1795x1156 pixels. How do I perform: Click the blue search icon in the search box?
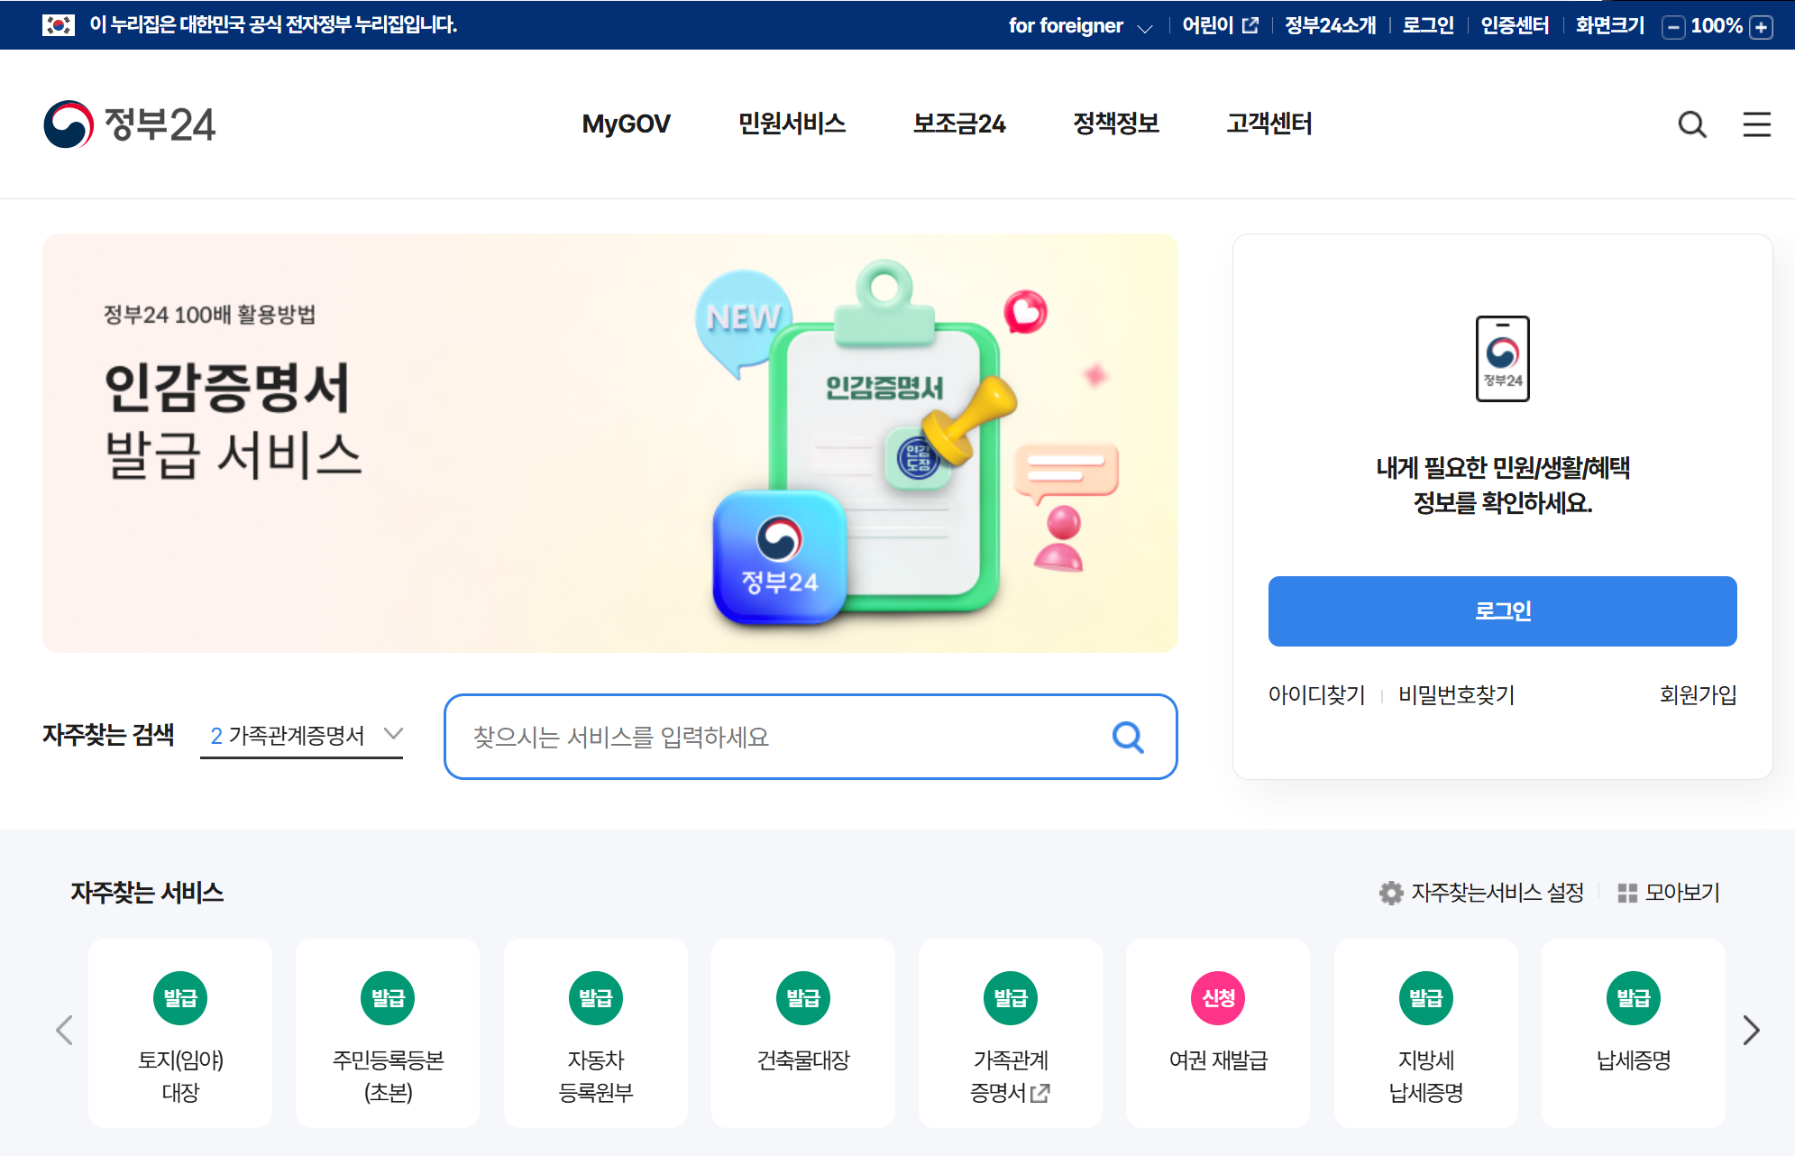click(1128, 737)
